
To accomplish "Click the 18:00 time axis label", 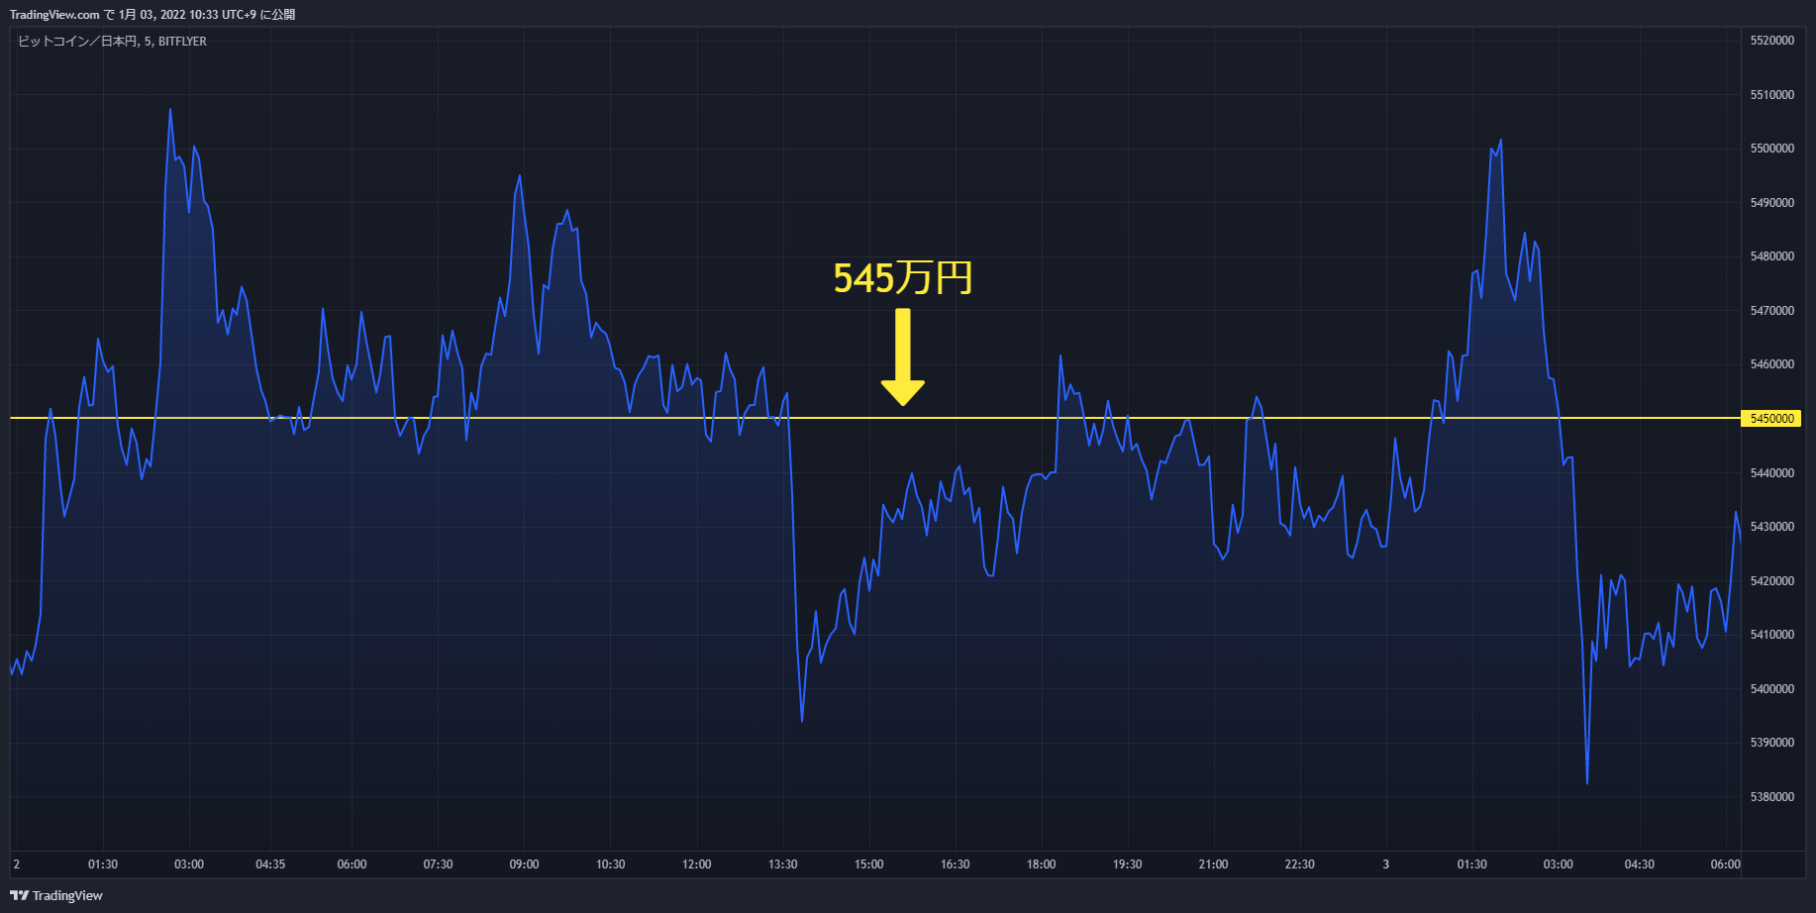I will [1041, 864].
